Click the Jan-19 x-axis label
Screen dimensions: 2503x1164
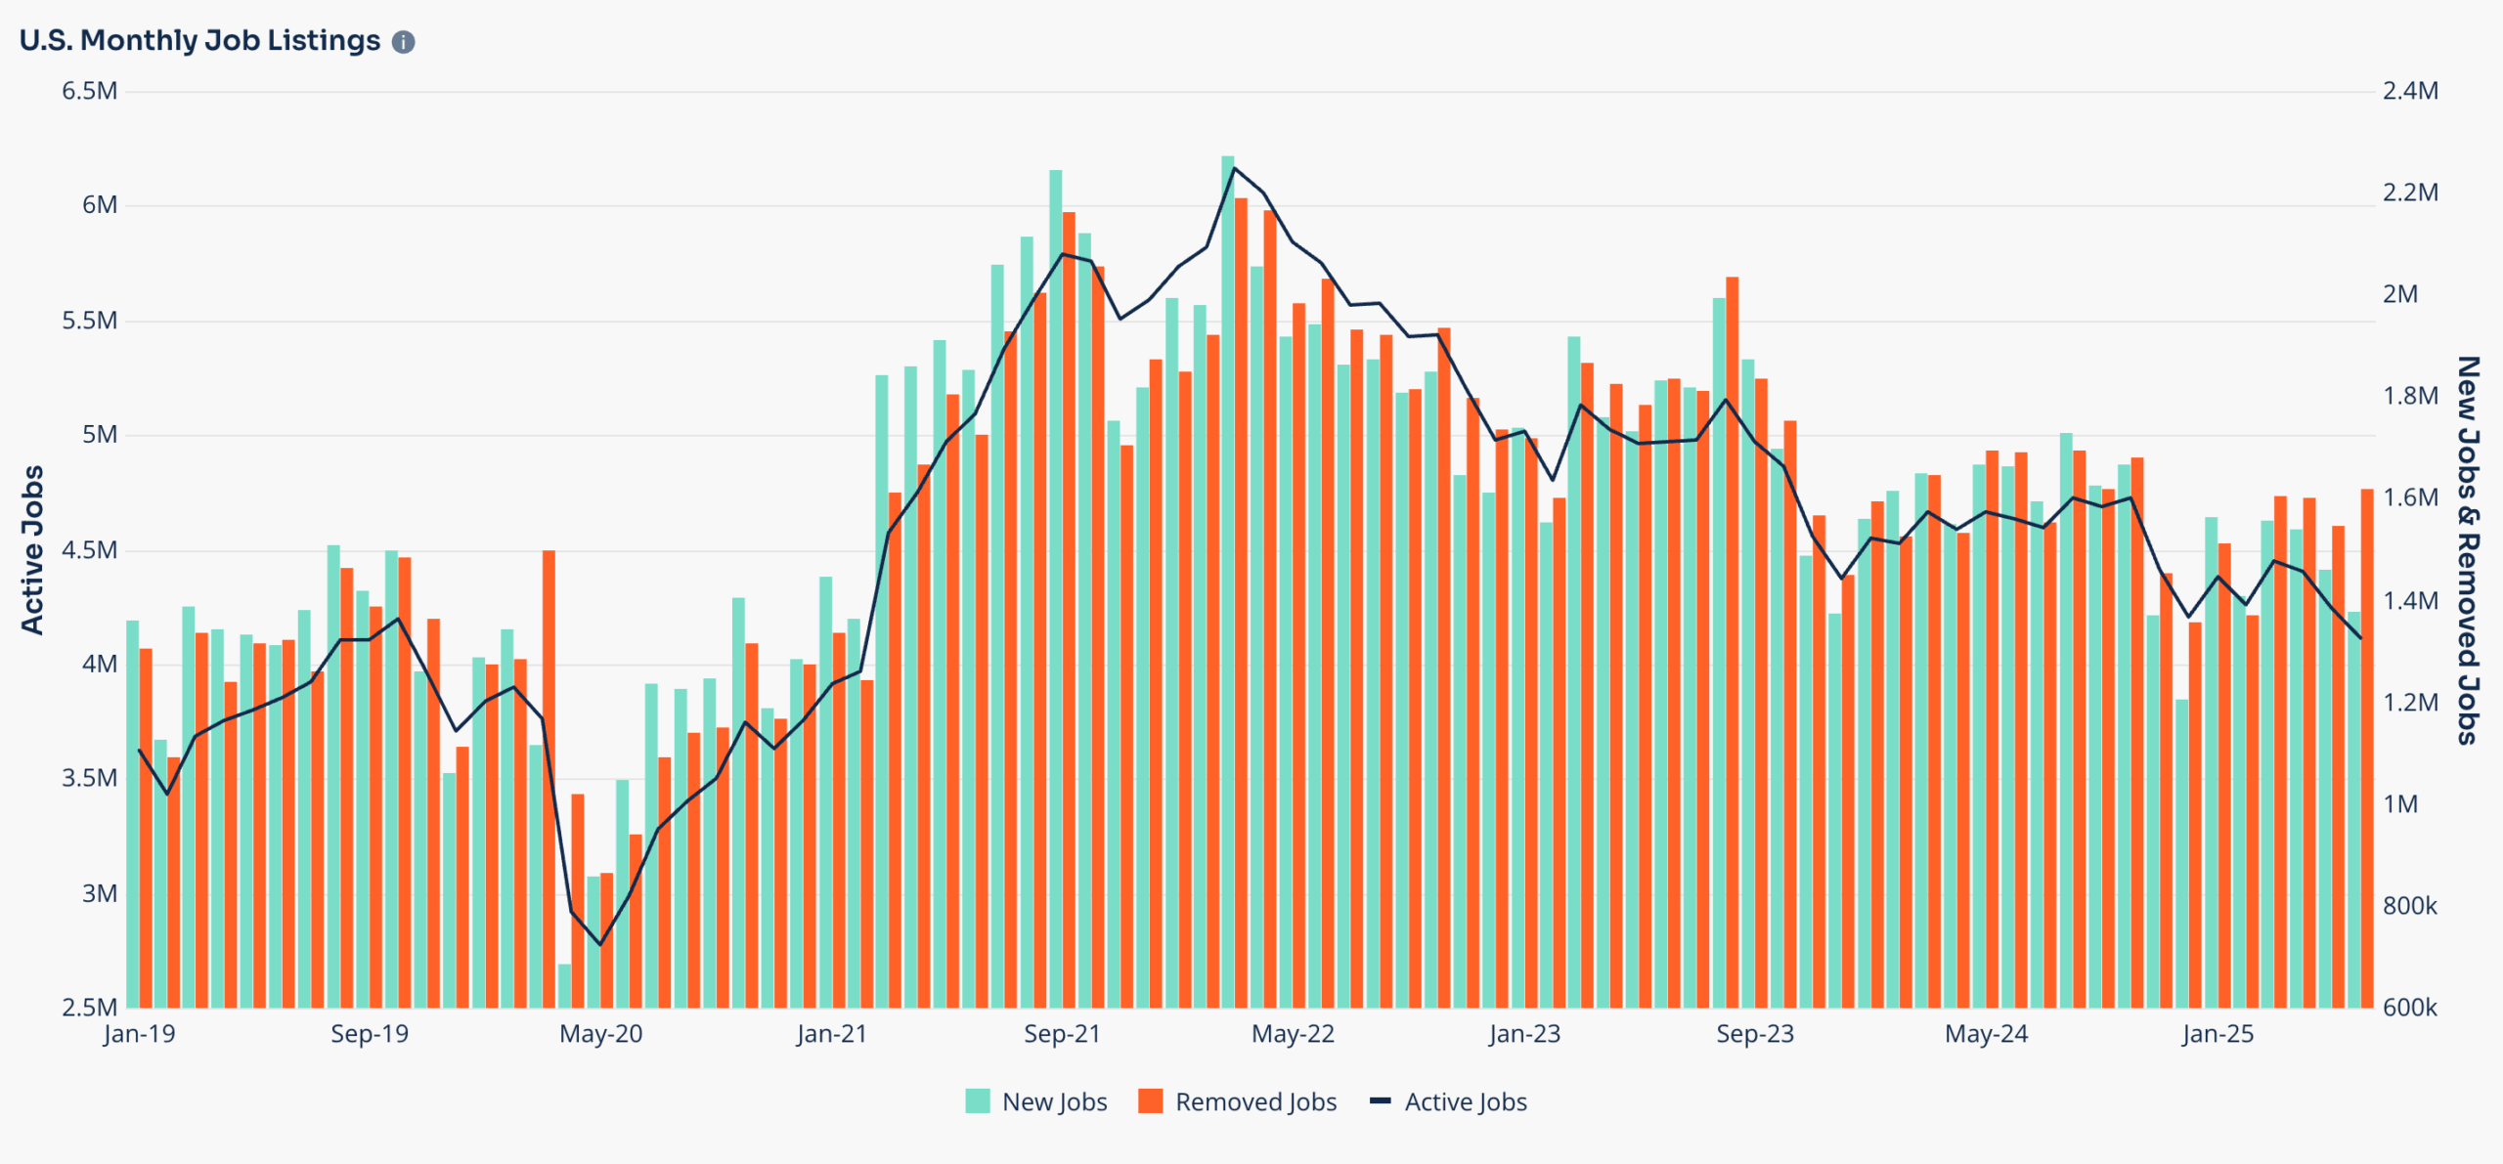tap(139, 1034)
